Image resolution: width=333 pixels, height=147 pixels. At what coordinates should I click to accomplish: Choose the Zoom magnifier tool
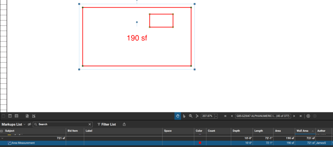[x=191, y=116]
